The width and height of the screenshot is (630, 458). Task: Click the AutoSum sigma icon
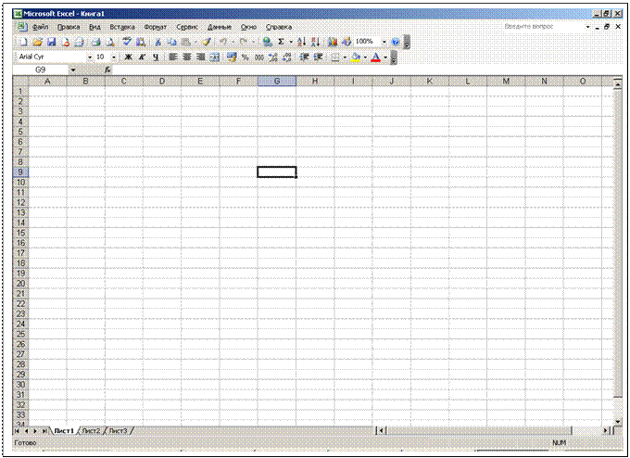pos(282,42)
